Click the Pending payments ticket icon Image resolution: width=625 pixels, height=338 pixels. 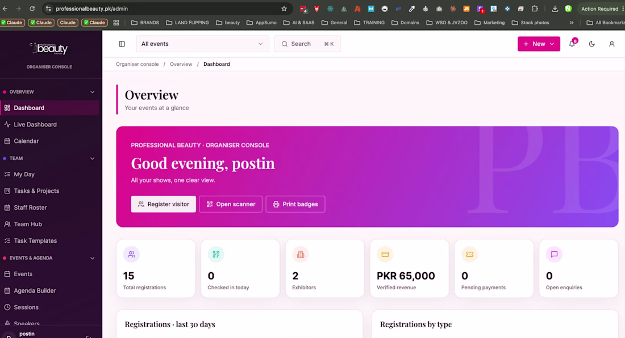point(469,255)
